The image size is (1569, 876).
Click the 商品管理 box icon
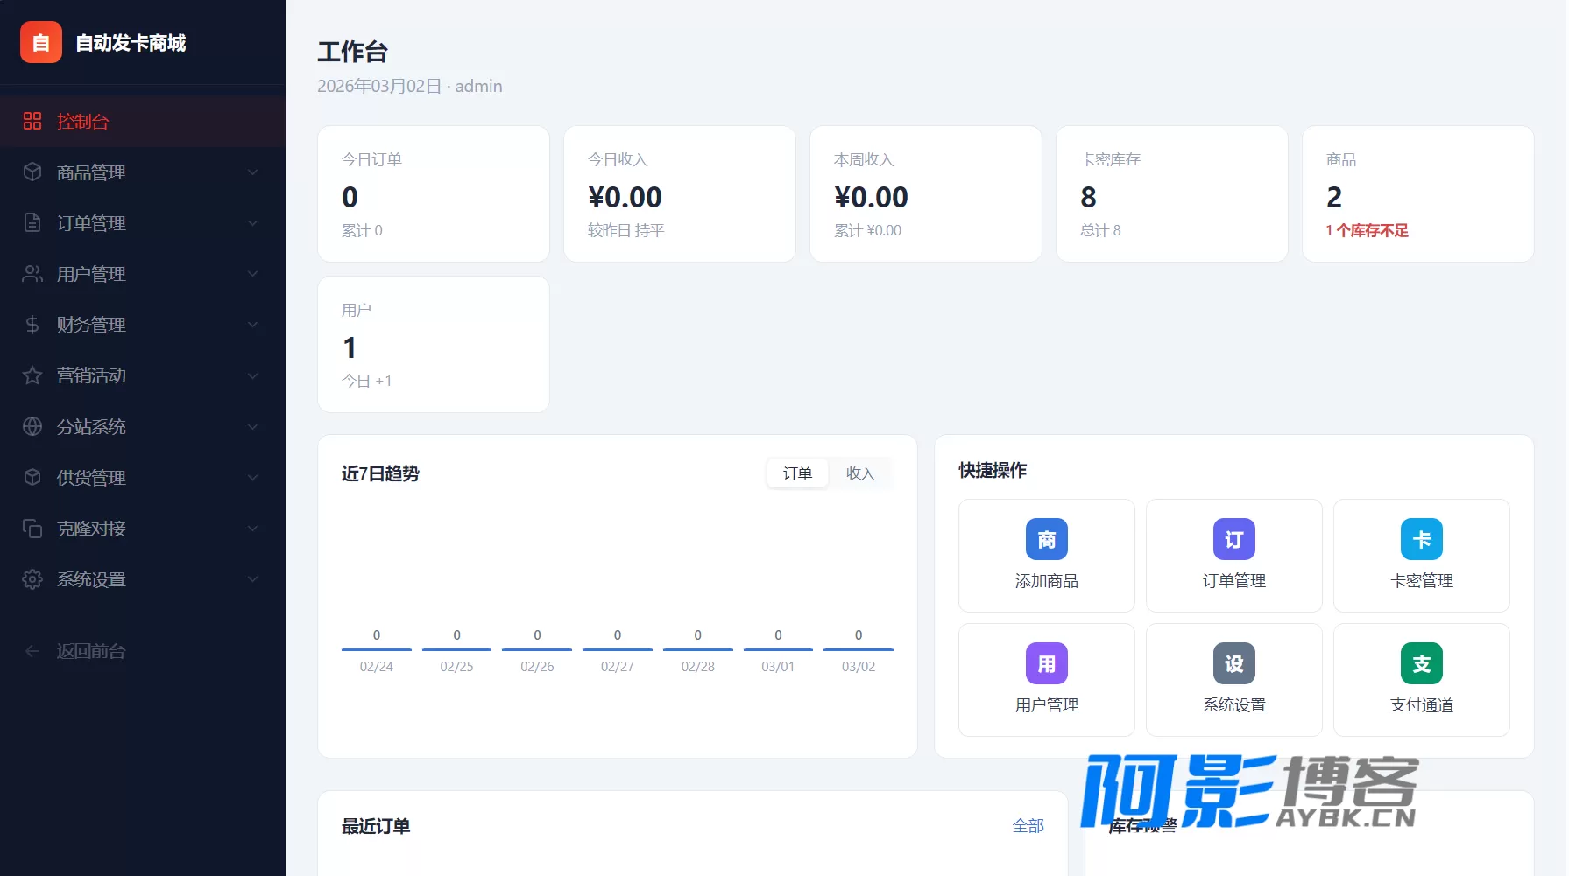[32, 172]
